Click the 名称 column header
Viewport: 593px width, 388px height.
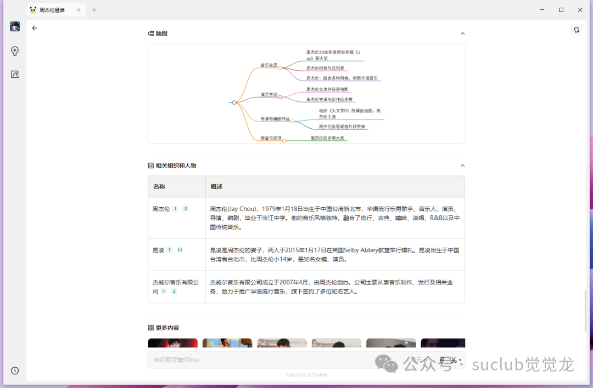tap(159, 186)
